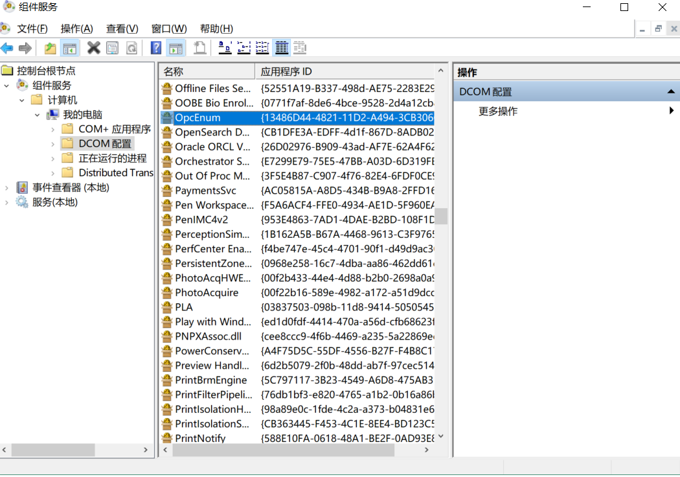Expand the Distributed Trans node
Viewport: 680px width, 477px height.
click(x=53, y=173)
